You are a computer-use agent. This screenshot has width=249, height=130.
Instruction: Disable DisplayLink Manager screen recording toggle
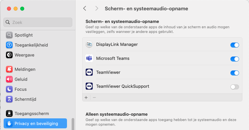(234, 45)
